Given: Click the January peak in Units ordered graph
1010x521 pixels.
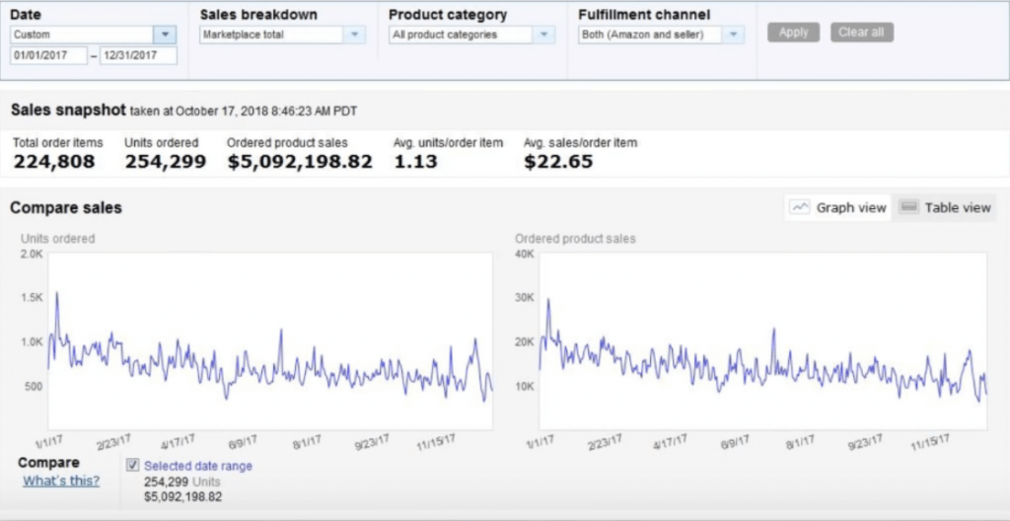Looking at the screenshot, I should pos(57,293).
